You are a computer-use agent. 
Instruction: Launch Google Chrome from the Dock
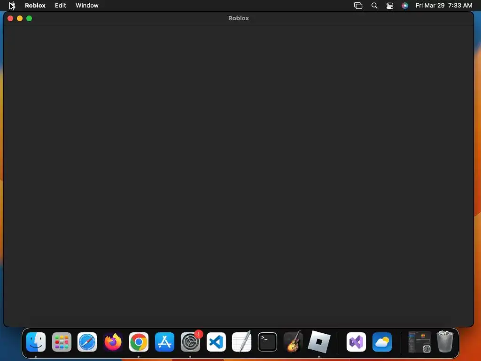(x=139, y=342)
